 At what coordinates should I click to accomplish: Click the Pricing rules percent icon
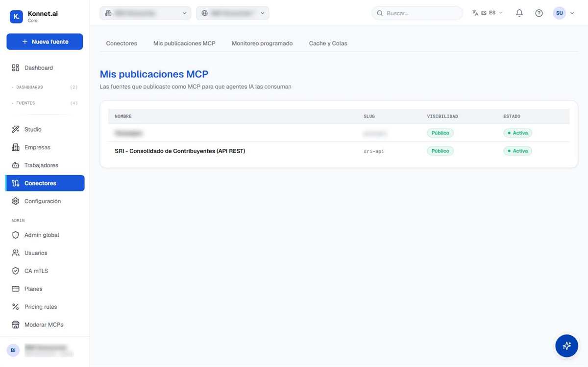tap(15, 307)
